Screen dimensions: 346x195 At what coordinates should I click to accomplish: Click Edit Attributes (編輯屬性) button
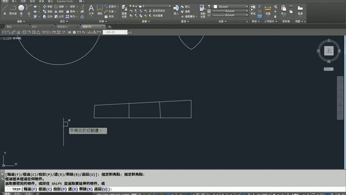pos(189,17)
